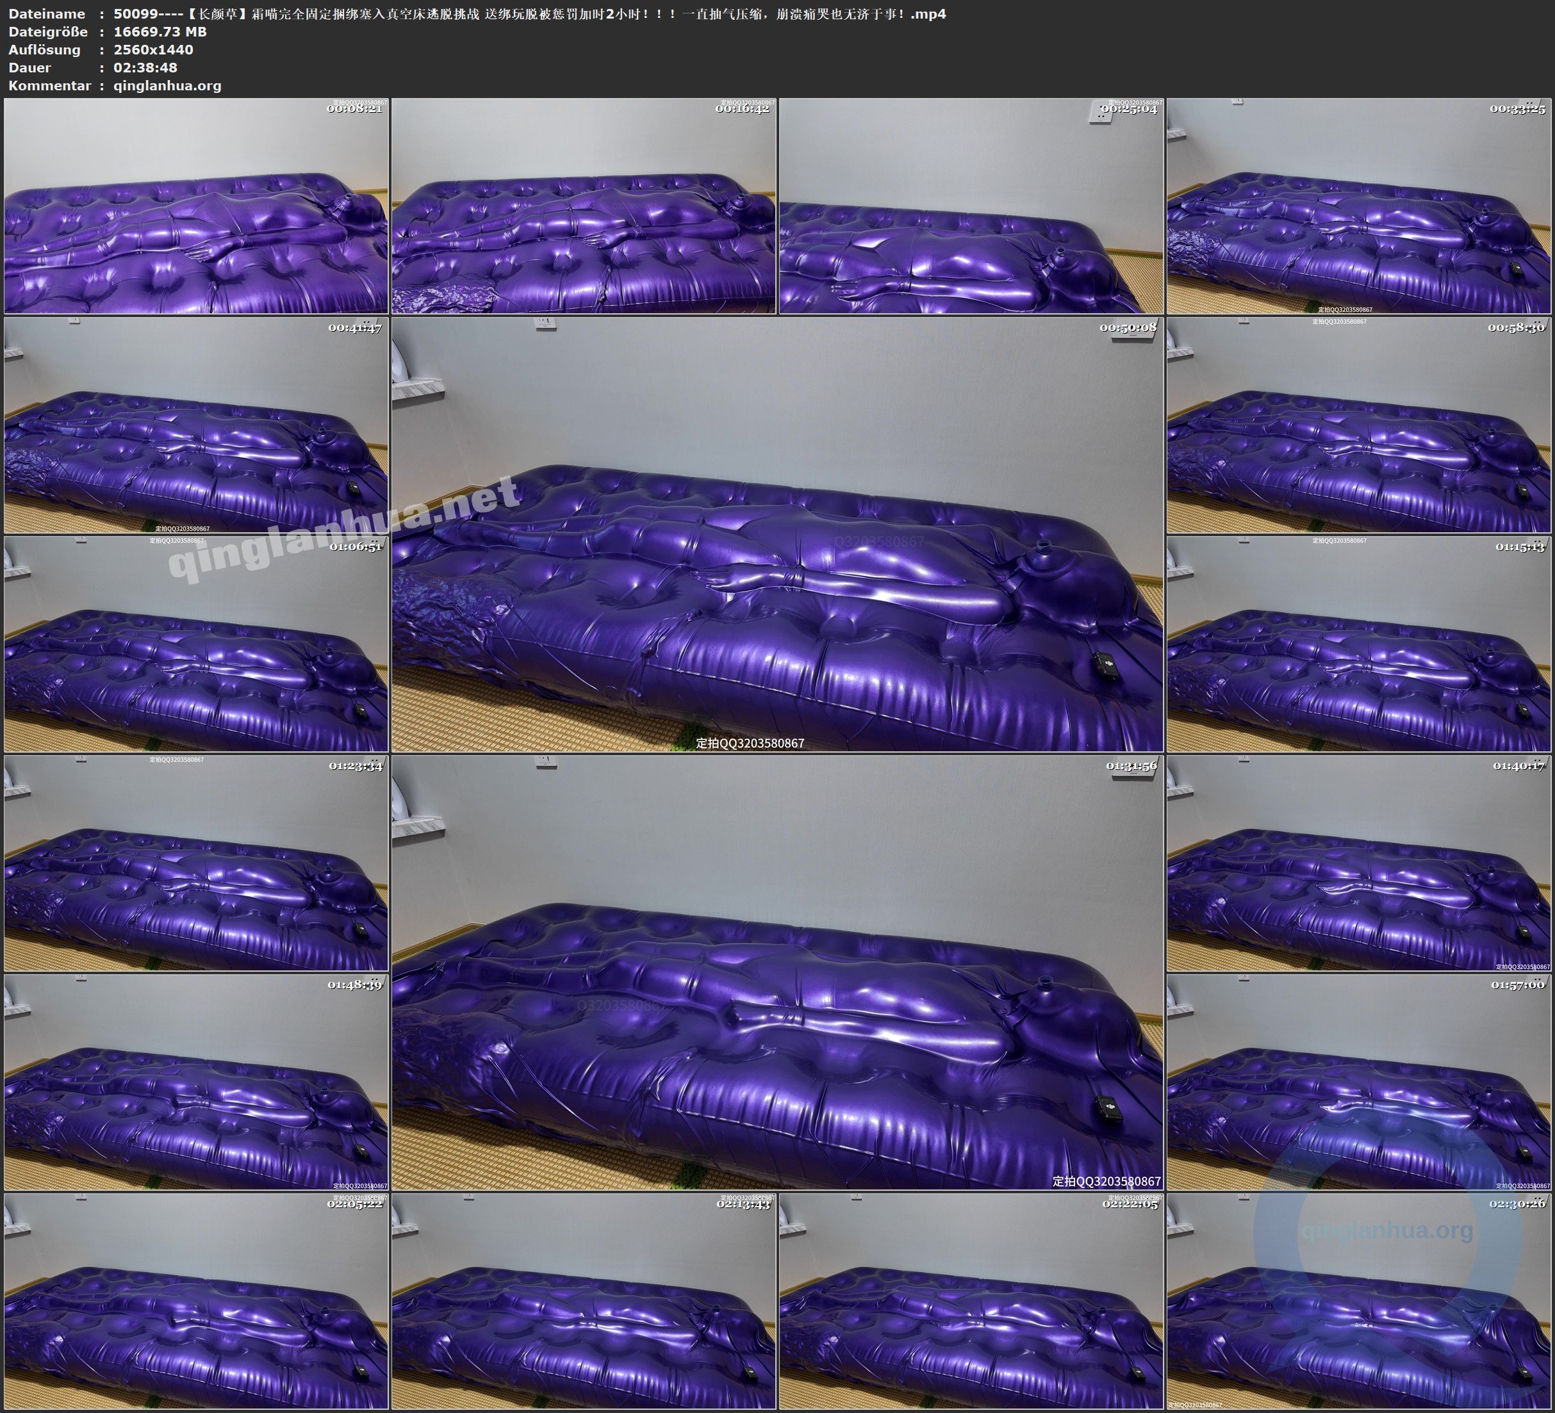The width and height of the screenshot is (1555, 1413).
Task: Select the thumbnail at 00:16:42
Action: point(584,206)
